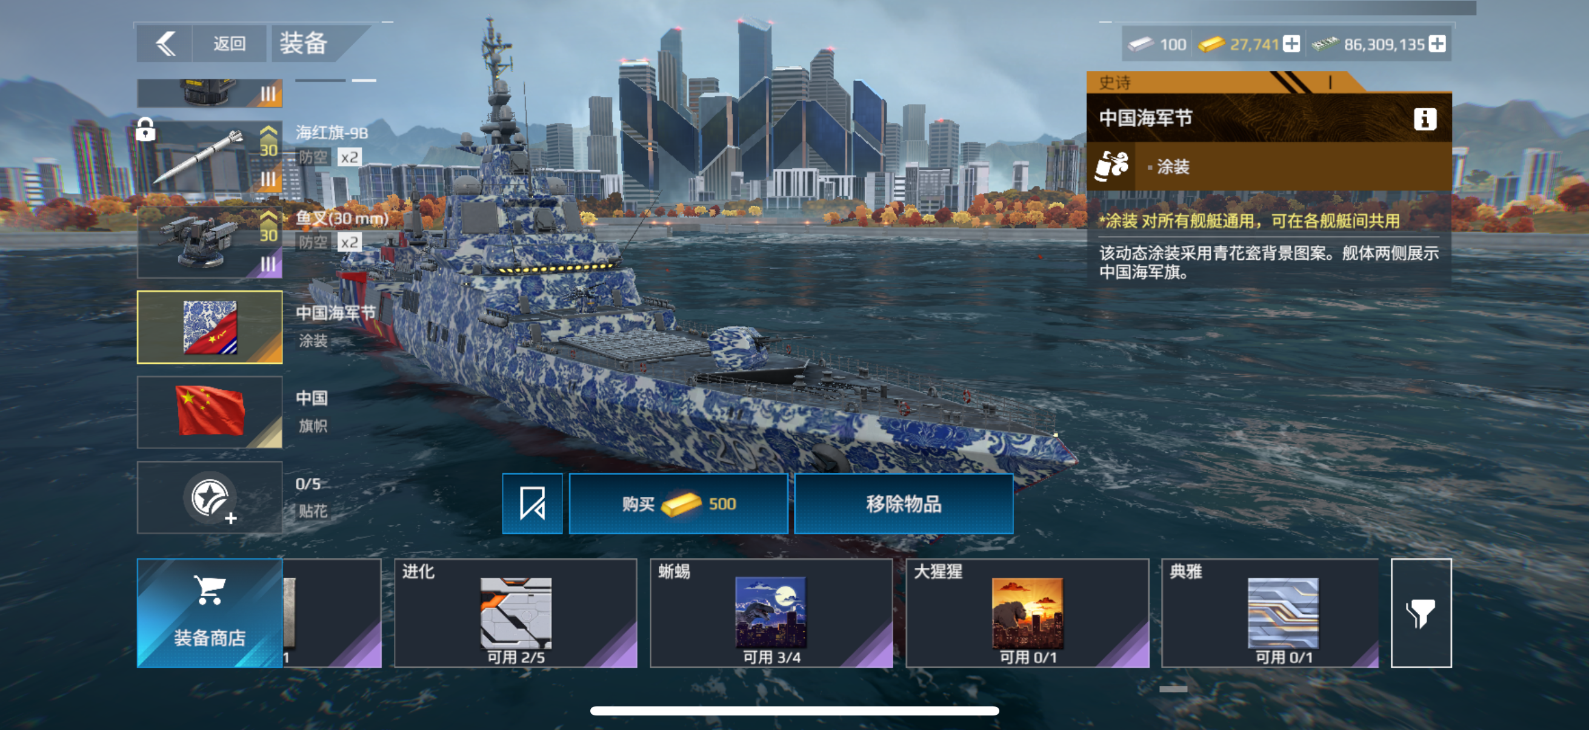Open the info icon for 中国海军节
Image resolution: width=1589 pixels, height=730 pixels.
click(x=1424, y=118)
